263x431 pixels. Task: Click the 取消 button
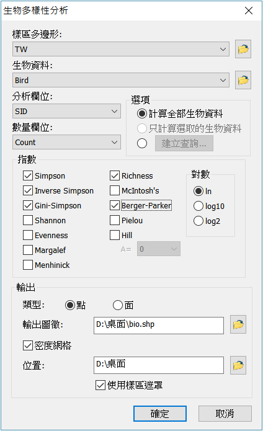225,414
